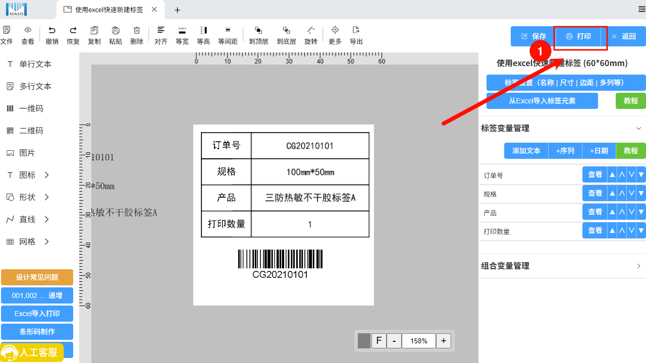The image size is (646, 363).
Task: Copy element with the 复制 icon
Action: [94, 35]
